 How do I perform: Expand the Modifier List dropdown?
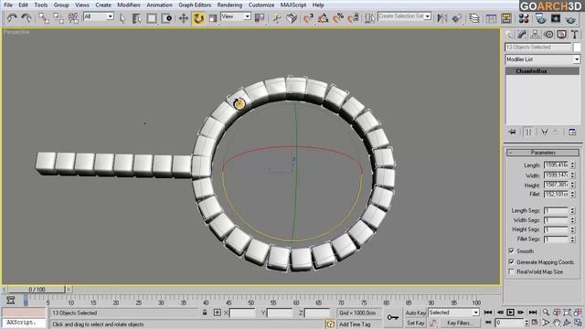pyautogui.click(x=542, y=59)
